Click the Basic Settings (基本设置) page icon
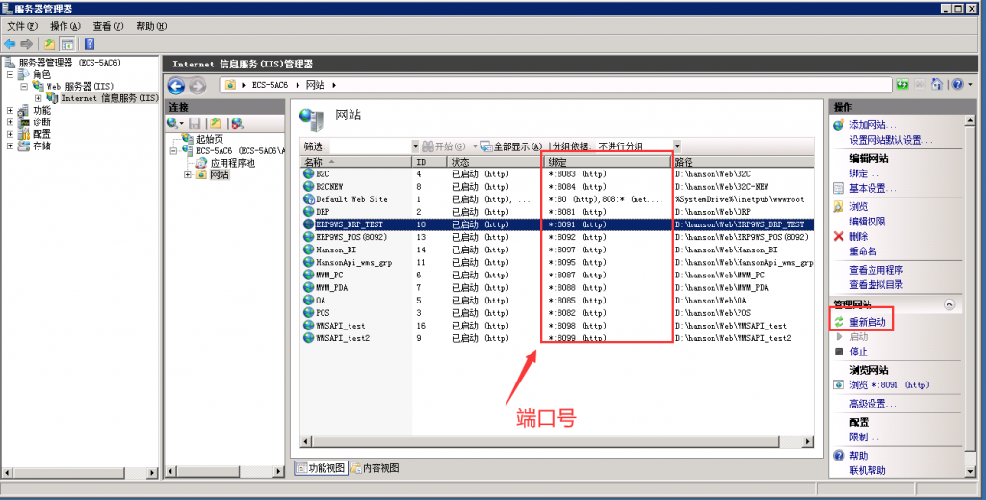The width and height of the screenshot is (986, 500). click(839, 188)
